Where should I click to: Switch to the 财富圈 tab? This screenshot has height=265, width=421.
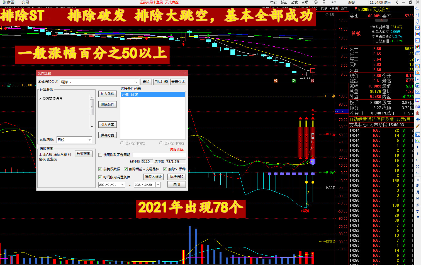(x=9, y=2)
